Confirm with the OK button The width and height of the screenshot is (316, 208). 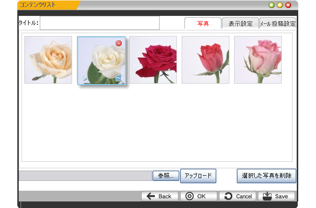tap(198, 196)
